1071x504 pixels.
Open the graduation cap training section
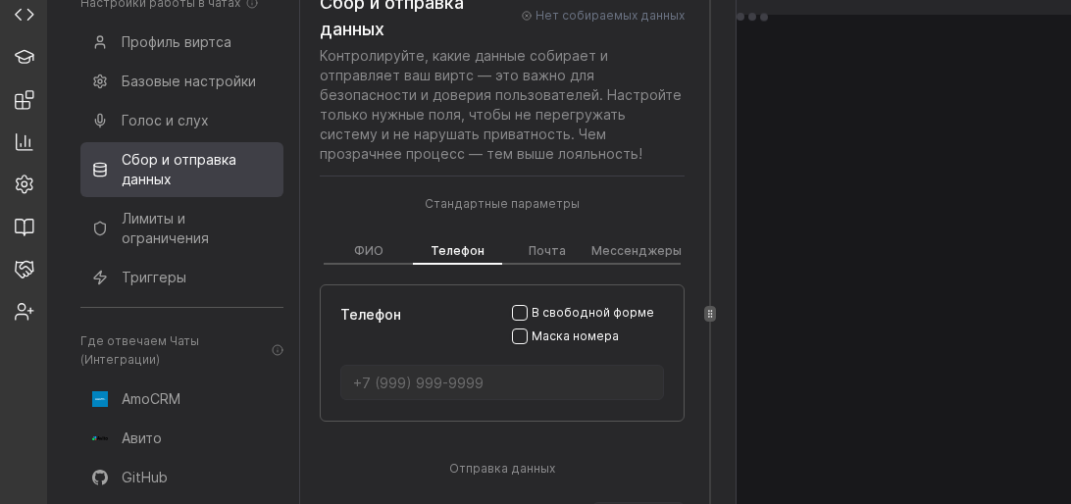tap(25, 57)
